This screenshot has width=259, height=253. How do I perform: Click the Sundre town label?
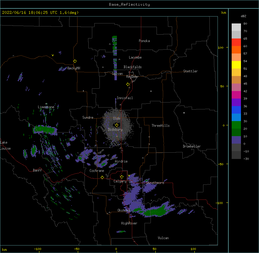click(88, 117)
